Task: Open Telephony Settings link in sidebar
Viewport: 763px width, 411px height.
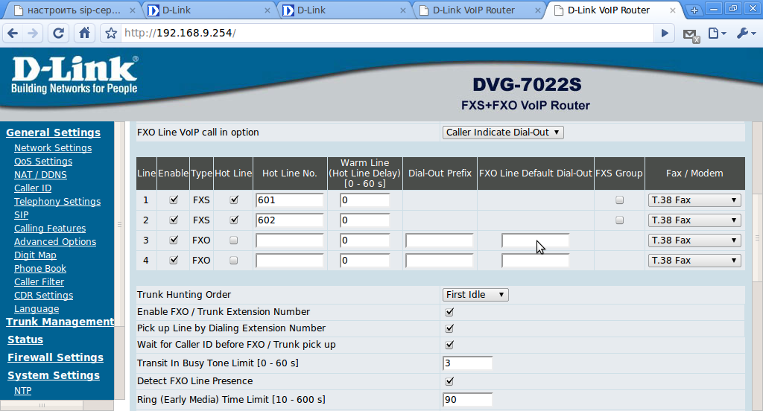Action: click(57, 201)
